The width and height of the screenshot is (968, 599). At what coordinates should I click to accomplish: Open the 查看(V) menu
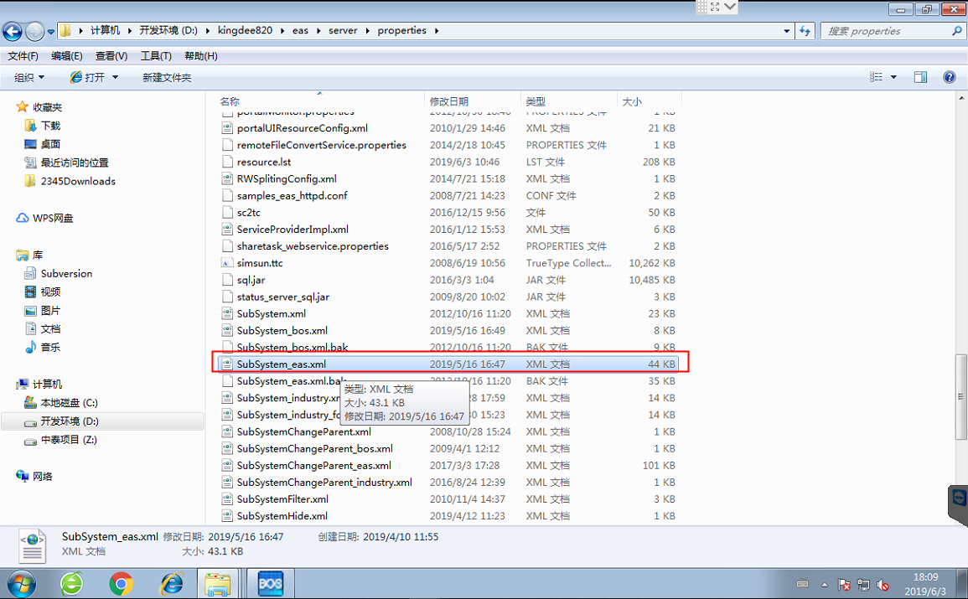111,56
